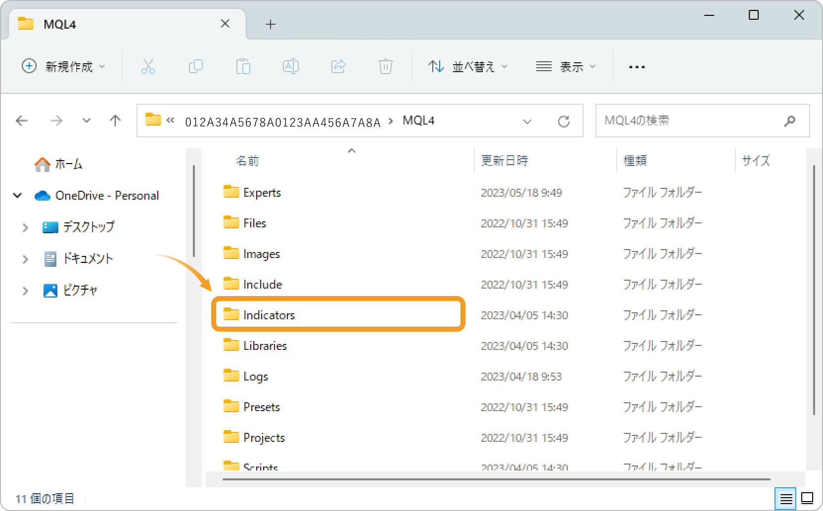Expand the ドキュメント tree node
This screenshot has width=823, height=511.
point(25,259)
